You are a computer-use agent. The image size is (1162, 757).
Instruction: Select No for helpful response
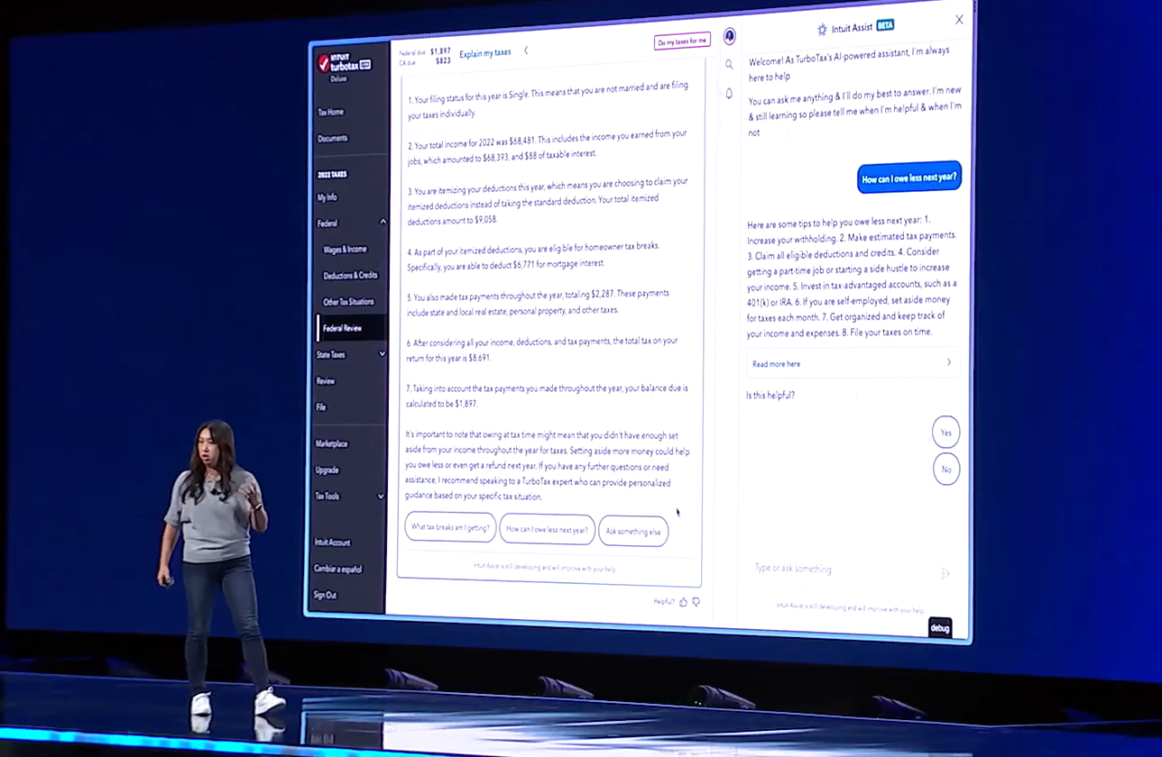tap(945, 470)
